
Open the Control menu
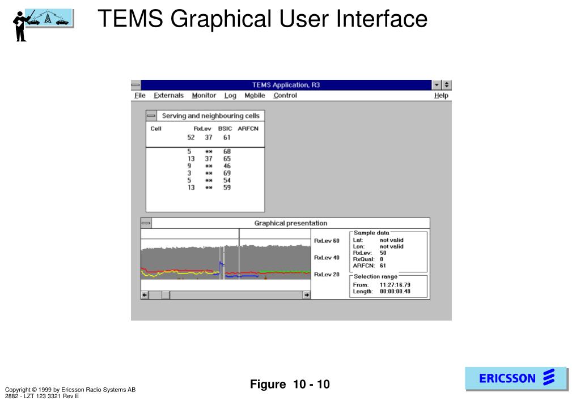click(x=285, y=95)
